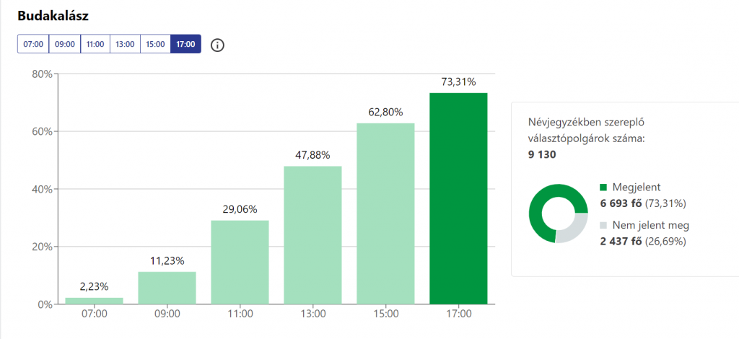Choose the 13:00 time tab

tap(125, 44)
